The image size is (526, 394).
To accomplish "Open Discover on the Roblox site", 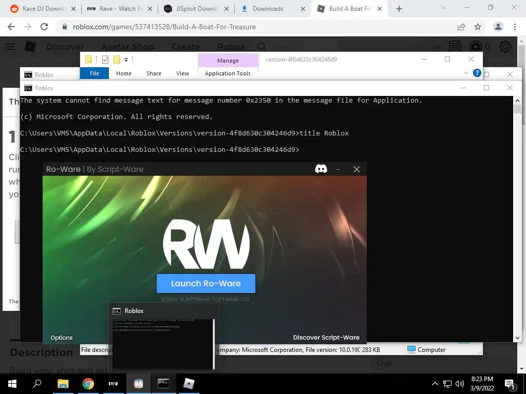I will (65, 47).
